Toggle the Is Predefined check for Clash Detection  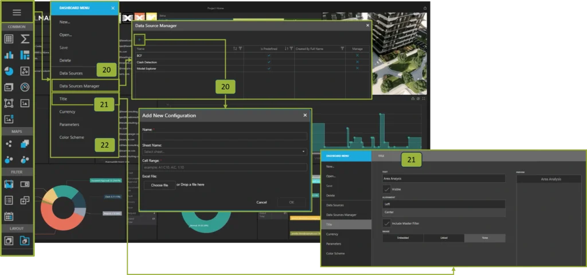click(269, 62)
